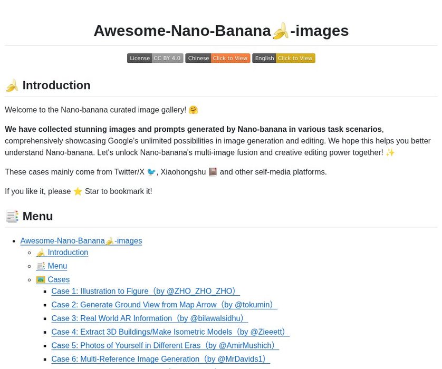The height and width of the screenshot is (369, 442).
Task: Navigate to Case 3: Real World AR Information
Action: click(x=149, y=318)
